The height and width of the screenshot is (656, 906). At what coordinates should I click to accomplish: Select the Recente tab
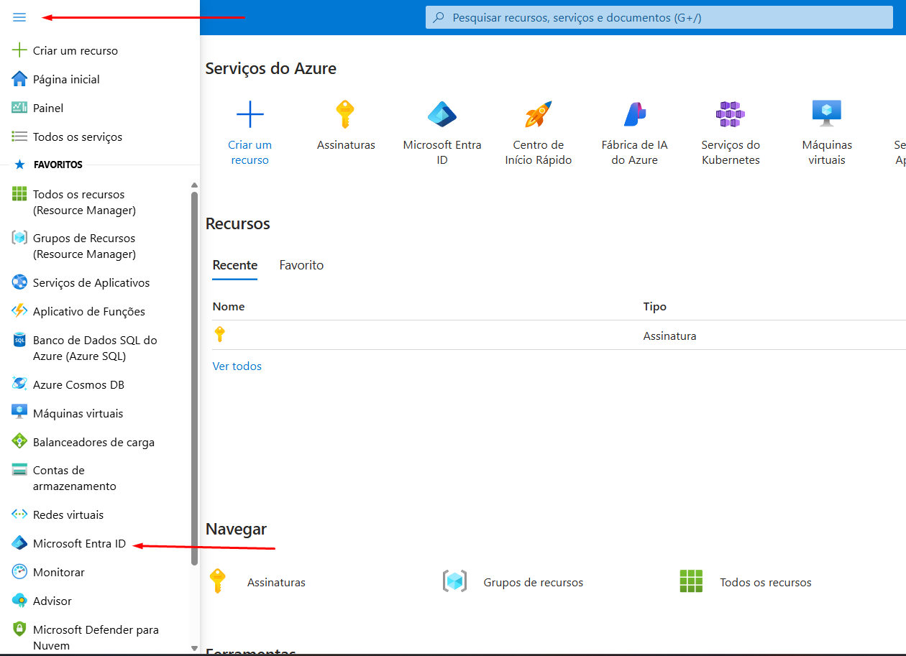pyautogui.click(x=234, y=265)
